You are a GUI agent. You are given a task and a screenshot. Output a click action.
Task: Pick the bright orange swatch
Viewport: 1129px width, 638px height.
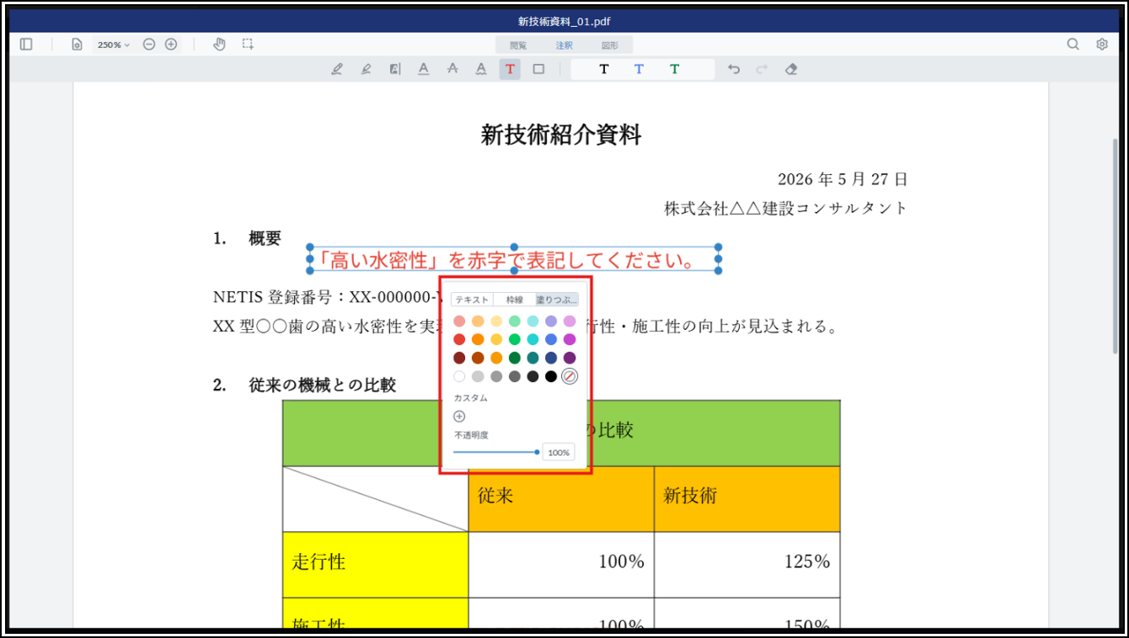[x=478, y=339]
